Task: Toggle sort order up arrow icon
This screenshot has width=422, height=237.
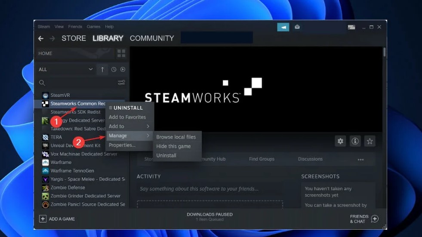Action: point(102,69)
